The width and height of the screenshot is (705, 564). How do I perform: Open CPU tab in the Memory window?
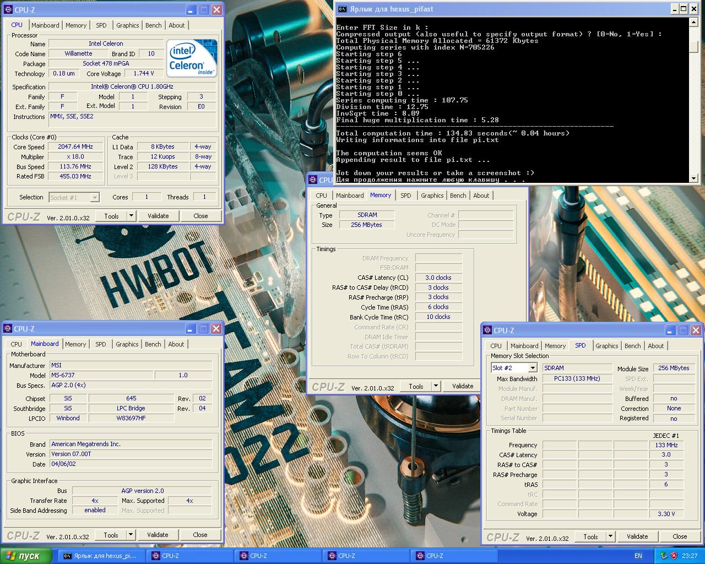click(x=322, y=196)
